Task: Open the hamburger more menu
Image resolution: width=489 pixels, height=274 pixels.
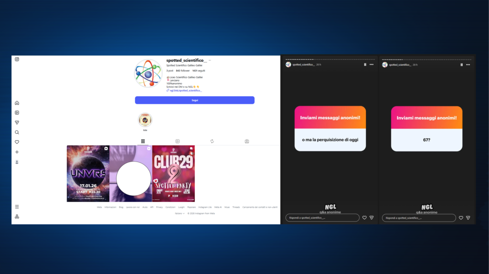Action: [17, 207]
